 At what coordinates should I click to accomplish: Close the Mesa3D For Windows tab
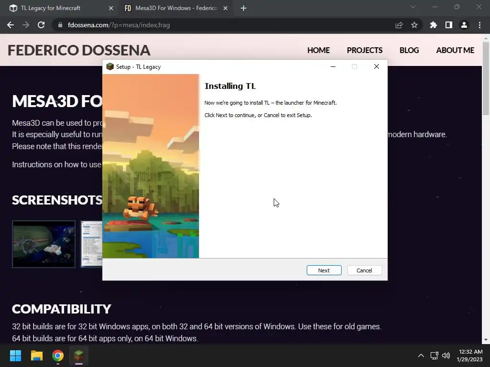pyautogui.click(x=225, y=8)
